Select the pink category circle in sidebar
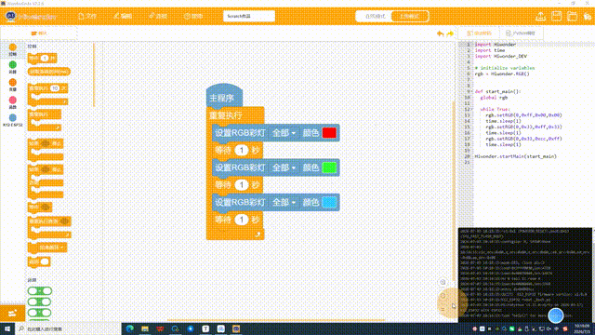This screenshot has height=335, width=595. tap(12, 100)
